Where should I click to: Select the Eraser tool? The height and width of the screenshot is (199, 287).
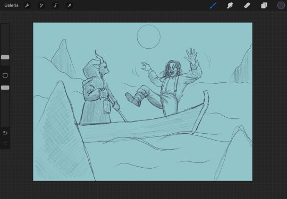tap(247, 5)
